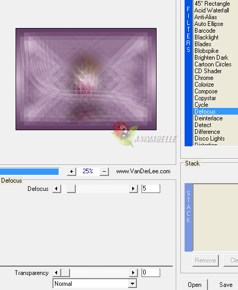Click the zoom in plus button
Viewport: 238px width, 290px height.
[x=72, y=172]
